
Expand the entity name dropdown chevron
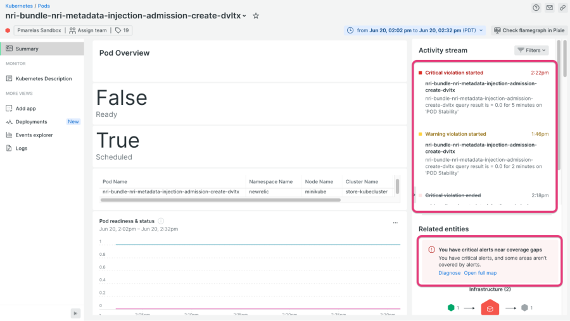(245, 16)
